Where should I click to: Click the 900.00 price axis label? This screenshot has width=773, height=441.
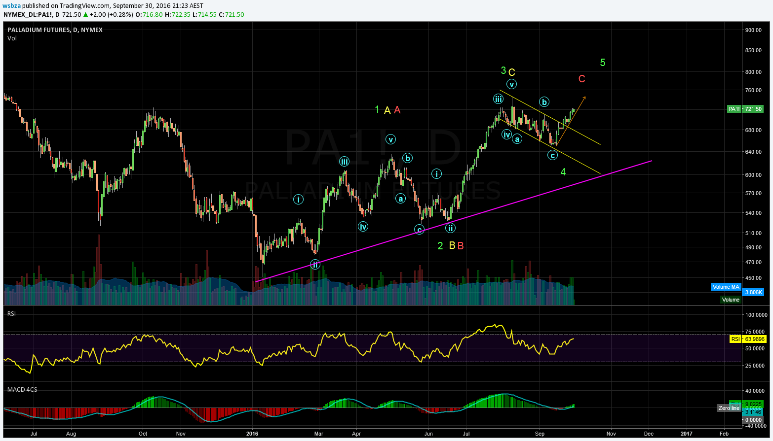(x=753, y=30)
